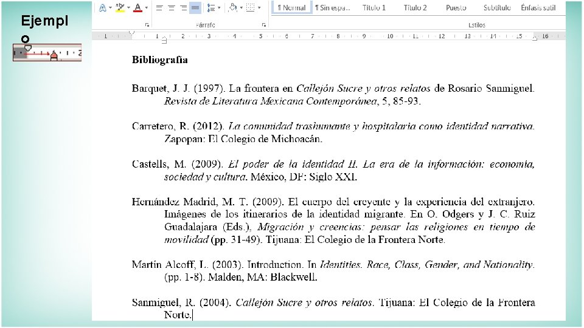The height and width of the screenshot is (328, 584).
Task: Click the Martín Alcoff, L. (2003) reference
Action: point(333,271)
